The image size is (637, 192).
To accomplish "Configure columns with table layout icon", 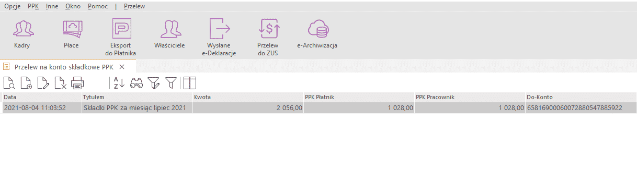I will coord(189,82).
